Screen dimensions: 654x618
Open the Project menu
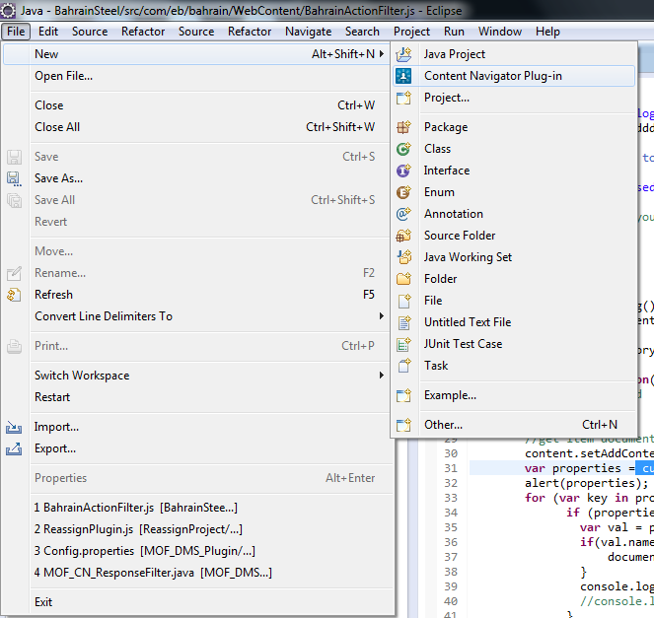tap(411, 32)
